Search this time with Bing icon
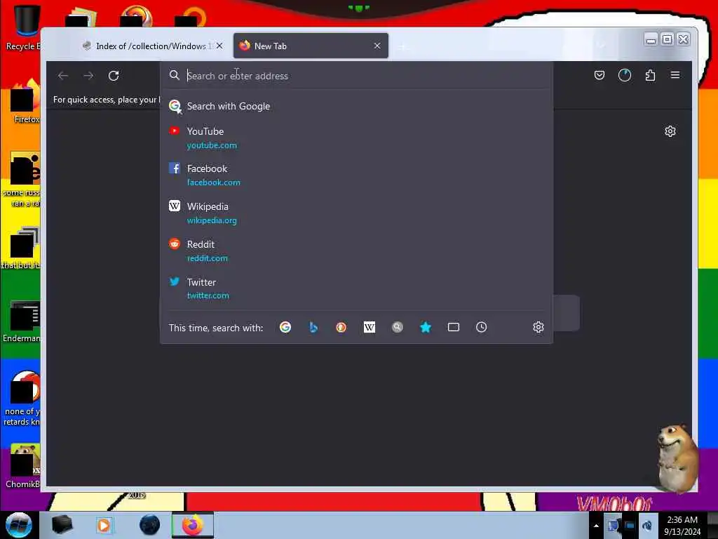This screenshot has width=718, height=539. point(313,327)
